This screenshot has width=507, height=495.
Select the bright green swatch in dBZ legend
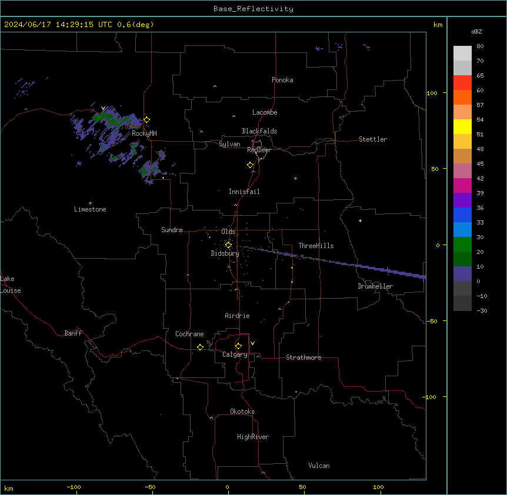pos(462,245)
